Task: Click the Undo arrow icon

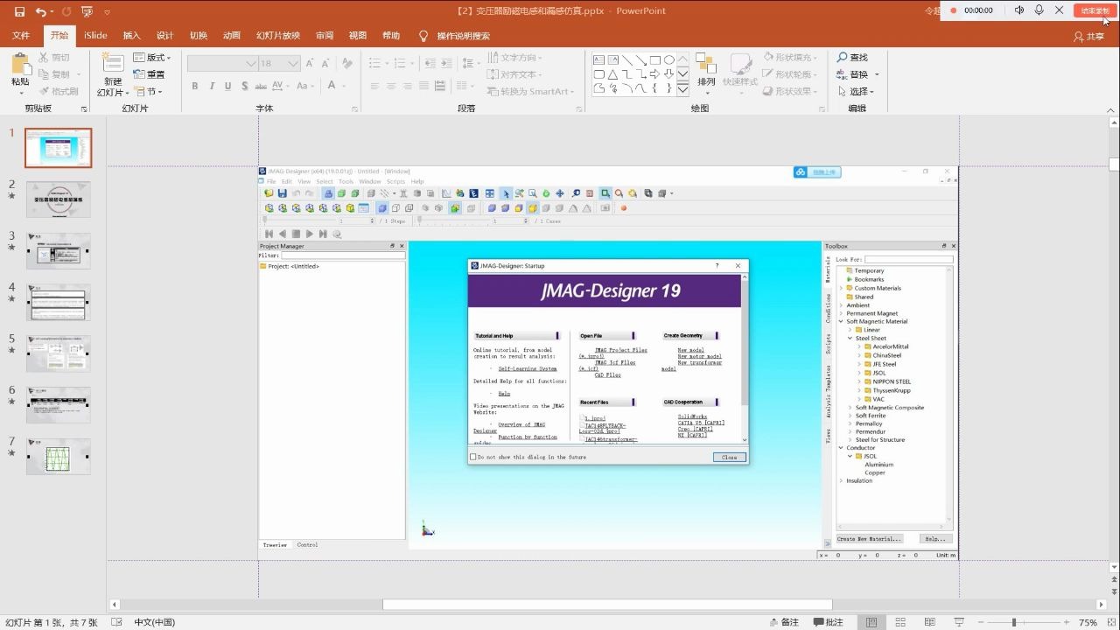Action: (41, 11)
